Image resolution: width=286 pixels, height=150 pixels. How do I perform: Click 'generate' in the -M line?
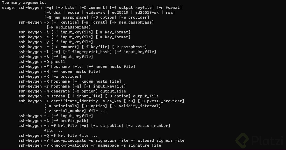(60, 91)
